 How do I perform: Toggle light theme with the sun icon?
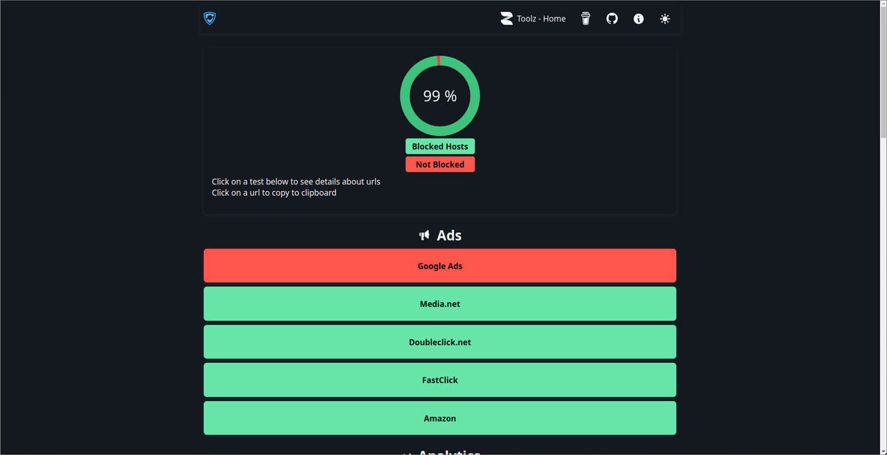click(x=665, y=19)
